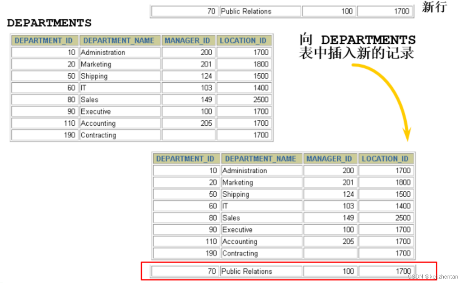Click location 1400 in lower result table

tap(403, 206)
